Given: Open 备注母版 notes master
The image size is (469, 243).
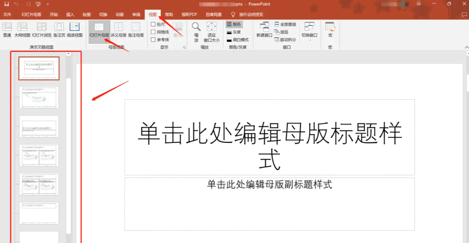Looking at the screenshot, I should 136,30.
